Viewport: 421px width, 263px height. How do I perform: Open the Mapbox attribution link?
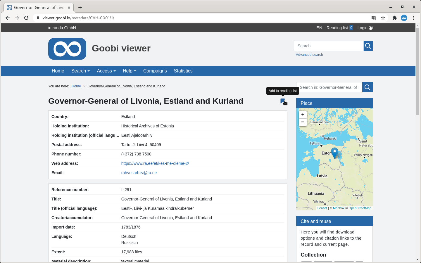pyautogui.click(x=339, y=208)
